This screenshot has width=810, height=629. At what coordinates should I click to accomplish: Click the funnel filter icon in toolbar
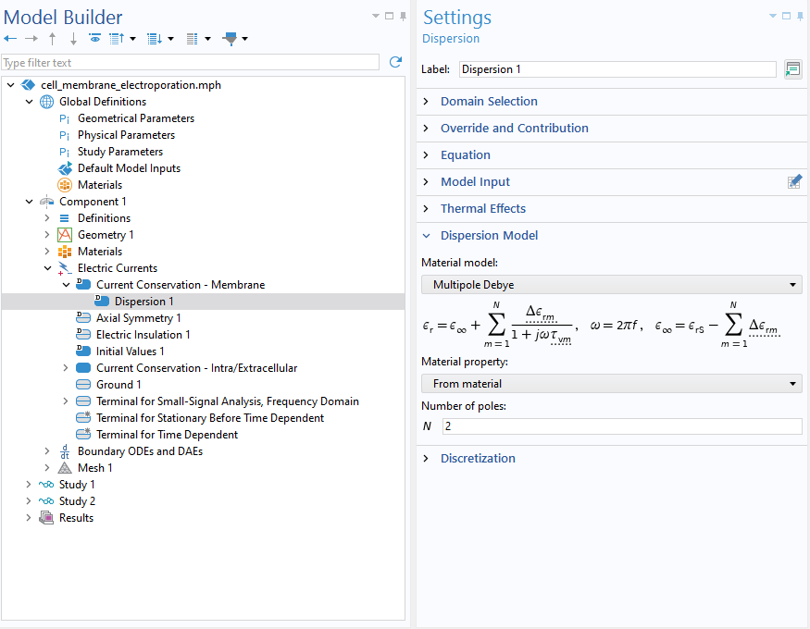pos(231,39)
